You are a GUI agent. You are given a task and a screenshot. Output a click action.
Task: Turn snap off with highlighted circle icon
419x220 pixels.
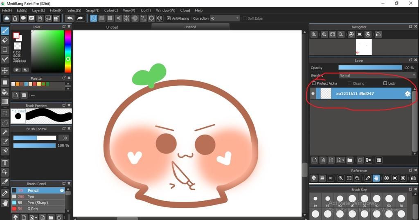[93, 18]
